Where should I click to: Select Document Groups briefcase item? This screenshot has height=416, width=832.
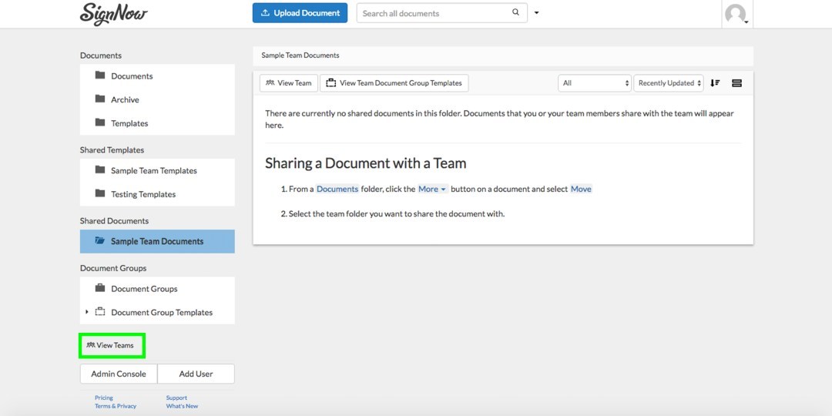point(144,289)
